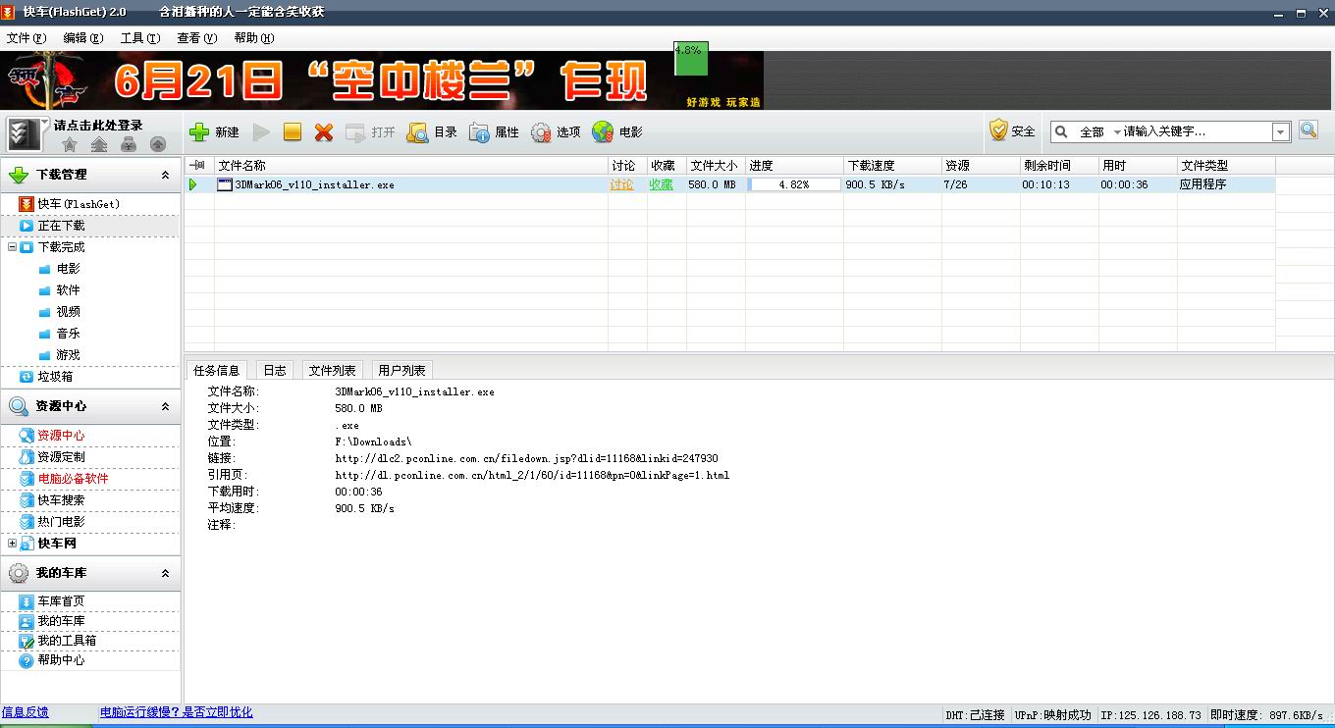Image resolution: width=1335 pixels, height=728 pixels.
Task: Click the magnifier search button beside keyword box
Action: [1308, 130]
